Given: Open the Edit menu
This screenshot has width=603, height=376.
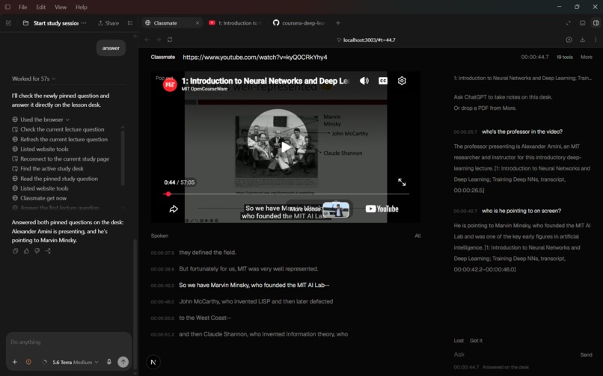Looking at the screenshot, I should (x=40, y=7).
